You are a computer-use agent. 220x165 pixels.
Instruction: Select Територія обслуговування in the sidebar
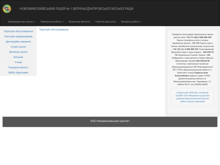18,31
